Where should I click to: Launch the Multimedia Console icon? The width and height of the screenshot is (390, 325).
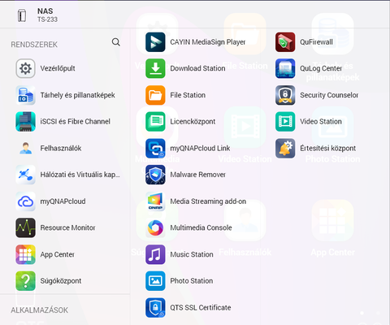(x=155, y=227)
